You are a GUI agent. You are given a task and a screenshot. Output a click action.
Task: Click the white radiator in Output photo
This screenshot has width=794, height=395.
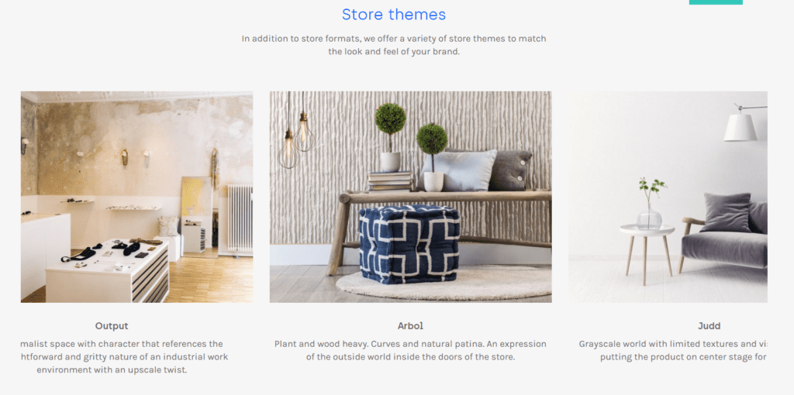tap(240, 218)
